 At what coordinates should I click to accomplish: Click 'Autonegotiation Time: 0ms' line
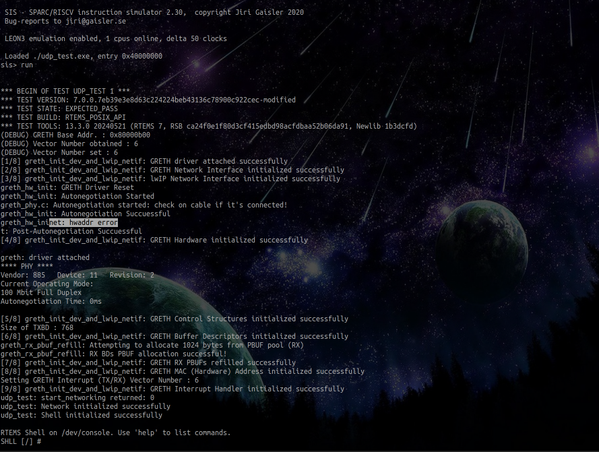tap(51, 302)
